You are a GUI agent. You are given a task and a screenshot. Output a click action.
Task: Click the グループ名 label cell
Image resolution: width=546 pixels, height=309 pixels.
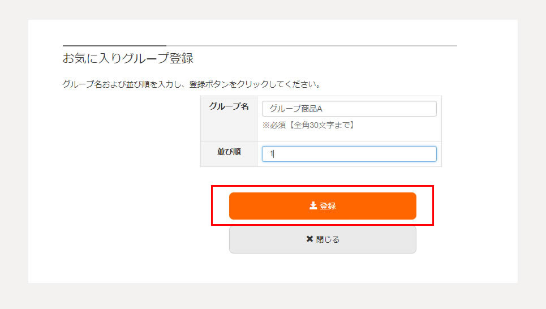(229, 118)
